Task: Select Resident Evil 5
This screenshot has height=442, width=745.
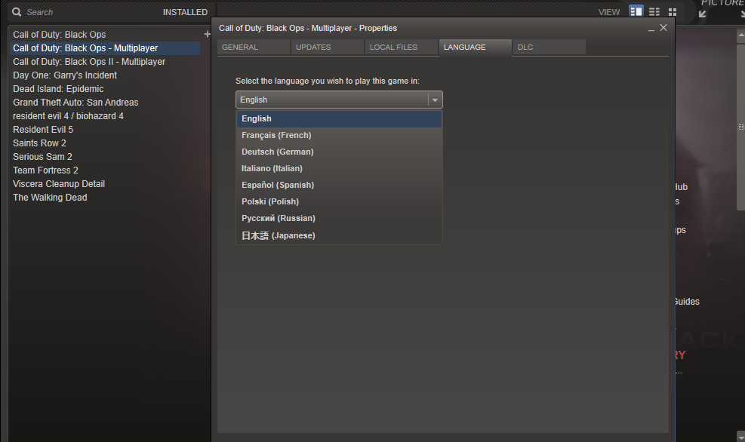Action: tap(105, 130)
